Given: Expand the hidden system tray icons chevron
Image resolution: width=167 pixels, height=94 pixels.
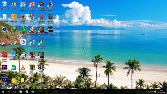Looking at the screenshot, I should tap(147, 92).
